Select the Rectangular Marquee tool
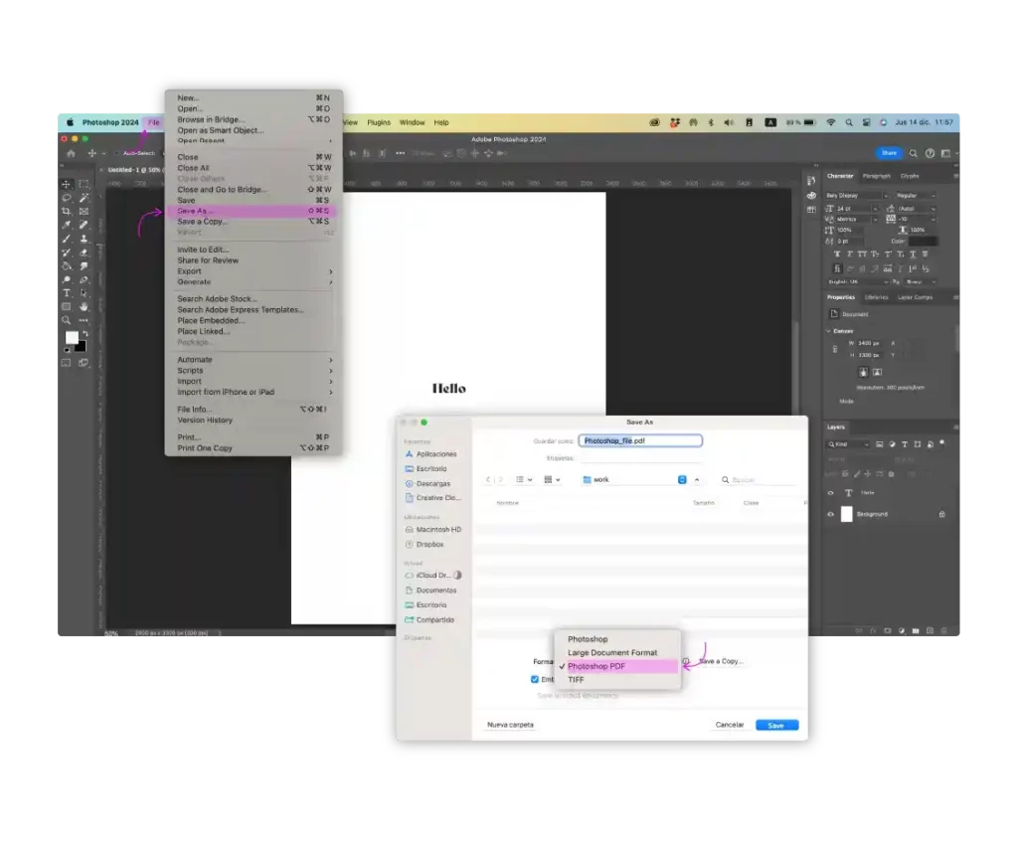Viewport: 1018px width, 848px height. tap(84, 184)
